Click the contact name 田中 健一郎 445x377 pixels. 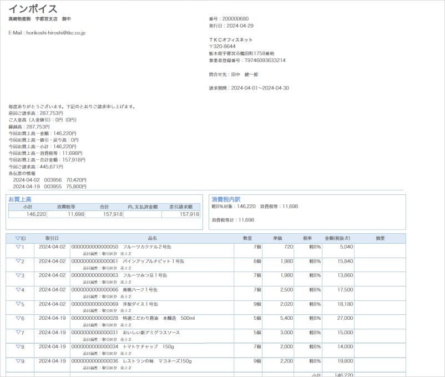coord(244,74)
